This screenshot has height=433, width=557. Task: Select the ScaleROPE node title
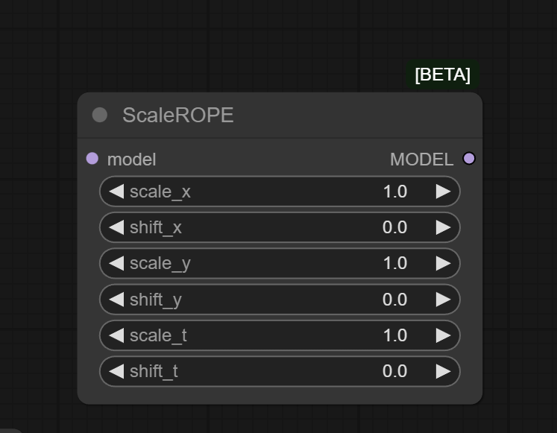click(178, 116)
